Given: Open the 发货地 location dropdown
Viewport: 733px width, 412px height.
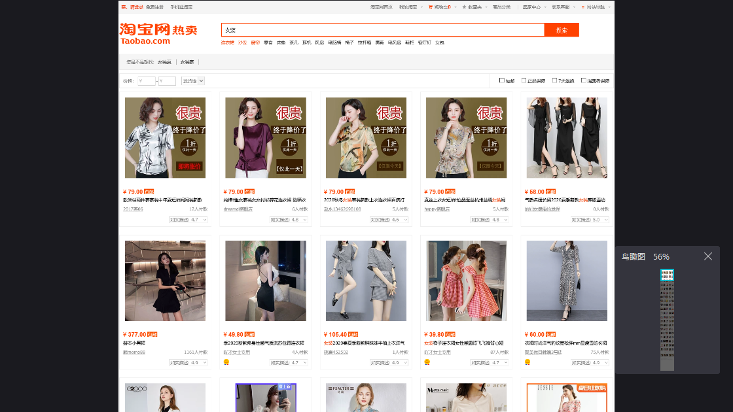Looking at the screenshot, I should pyautogui.click(x=192, y=80).
